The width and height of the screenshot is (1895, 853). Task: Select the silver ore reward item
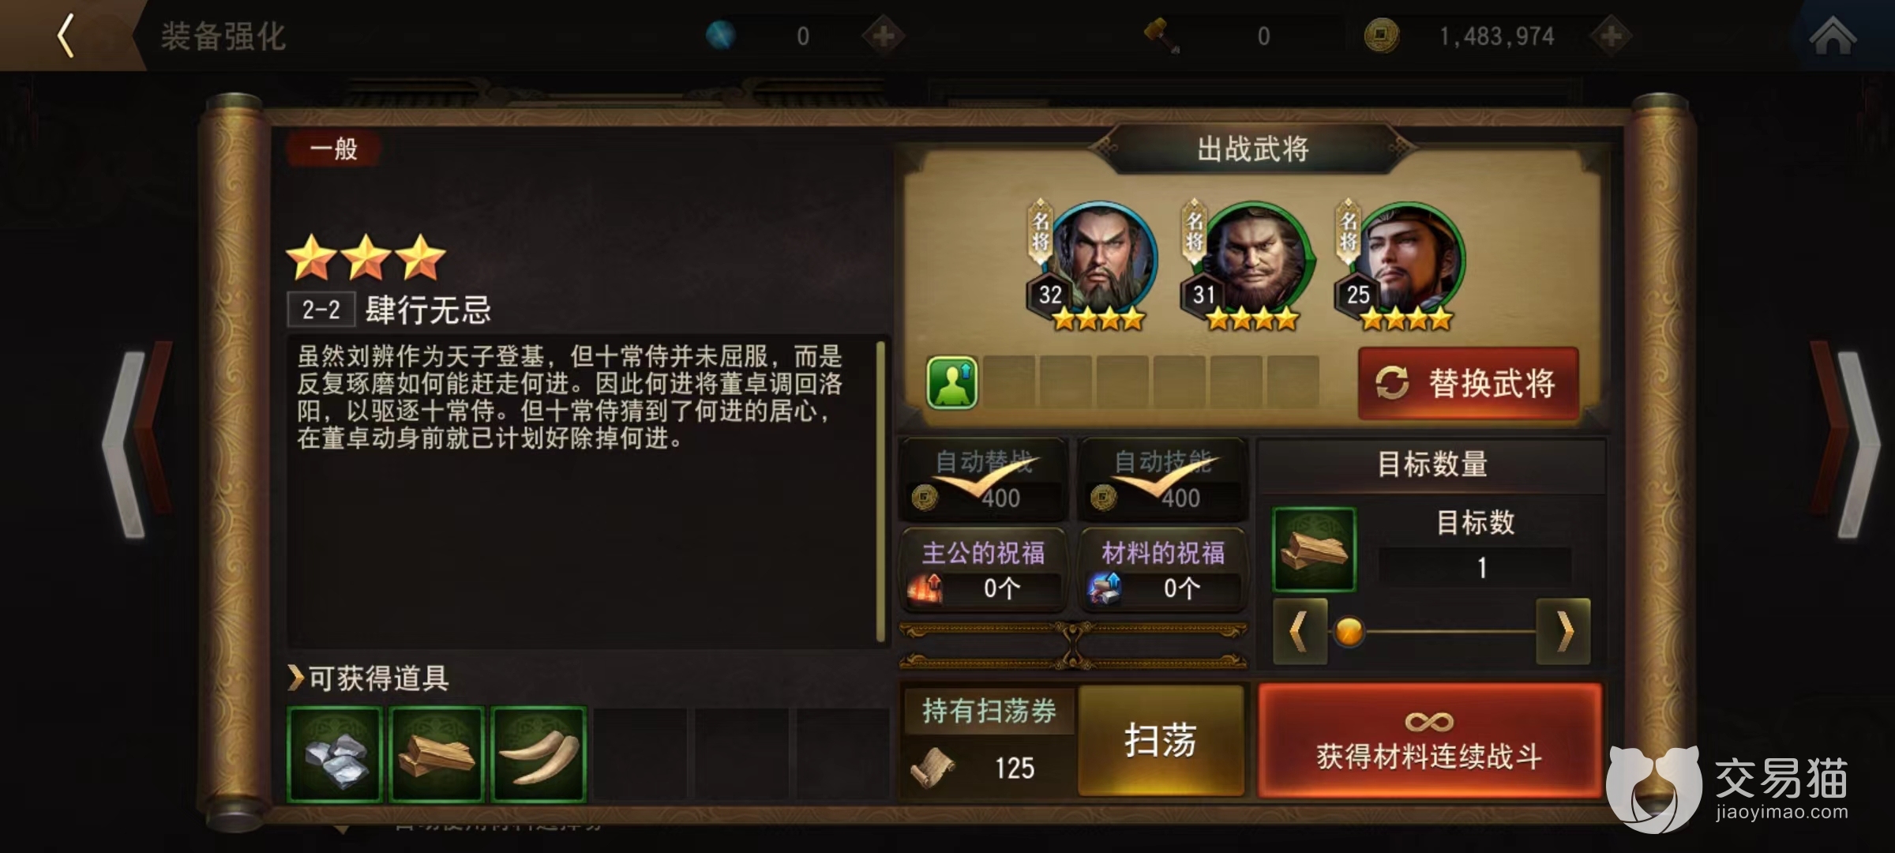[x=336, y=754]
